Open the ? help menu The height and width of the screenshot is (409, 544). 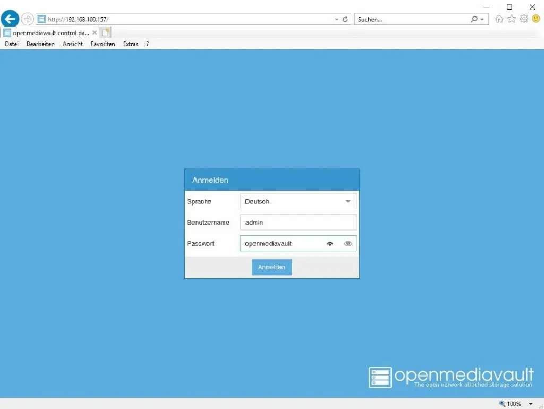(x=148, y=44)
